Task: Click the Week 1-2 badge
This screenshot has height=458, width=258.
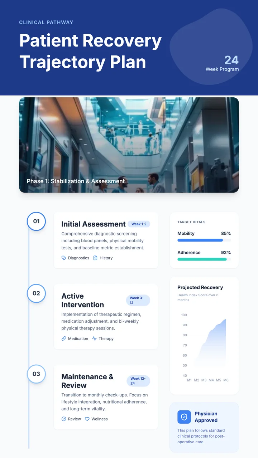Action: coord(139,224)
